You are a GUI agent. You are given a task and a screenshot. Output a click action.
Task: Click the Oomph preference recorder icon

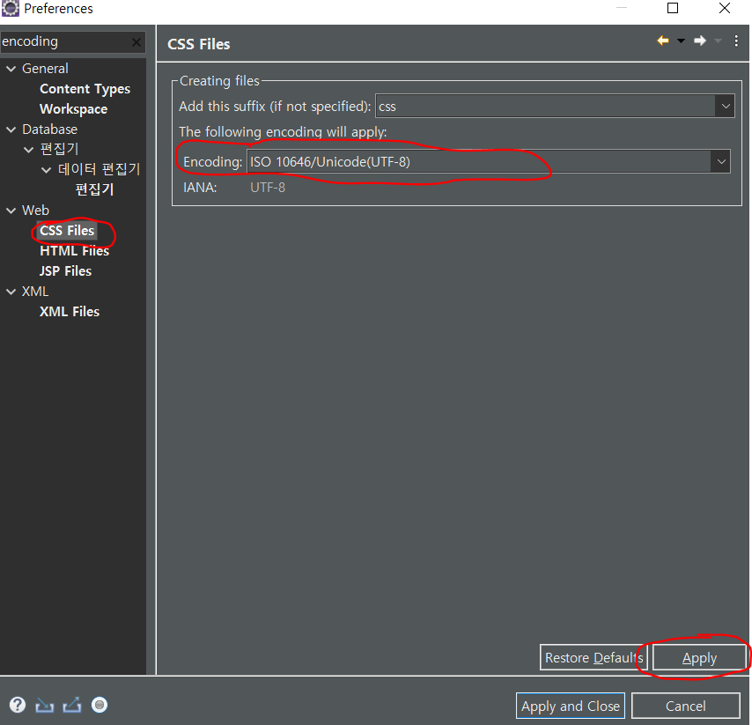(100, 705)
